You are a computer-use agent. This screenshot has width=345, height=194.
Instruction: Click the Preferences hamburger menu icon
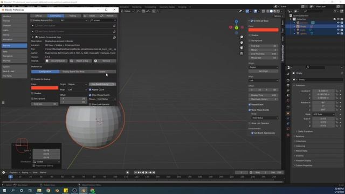[3, 103]
